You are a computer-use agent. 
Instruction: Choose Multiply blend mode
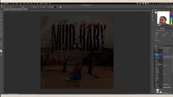pos(158,54)
